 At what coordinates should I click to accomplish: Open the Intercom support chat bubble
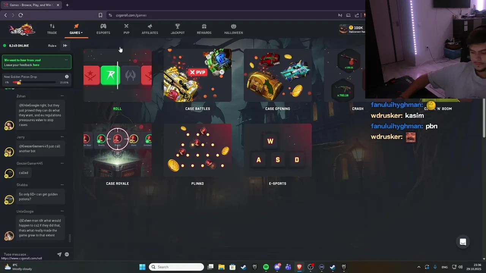tap(463, 242)
